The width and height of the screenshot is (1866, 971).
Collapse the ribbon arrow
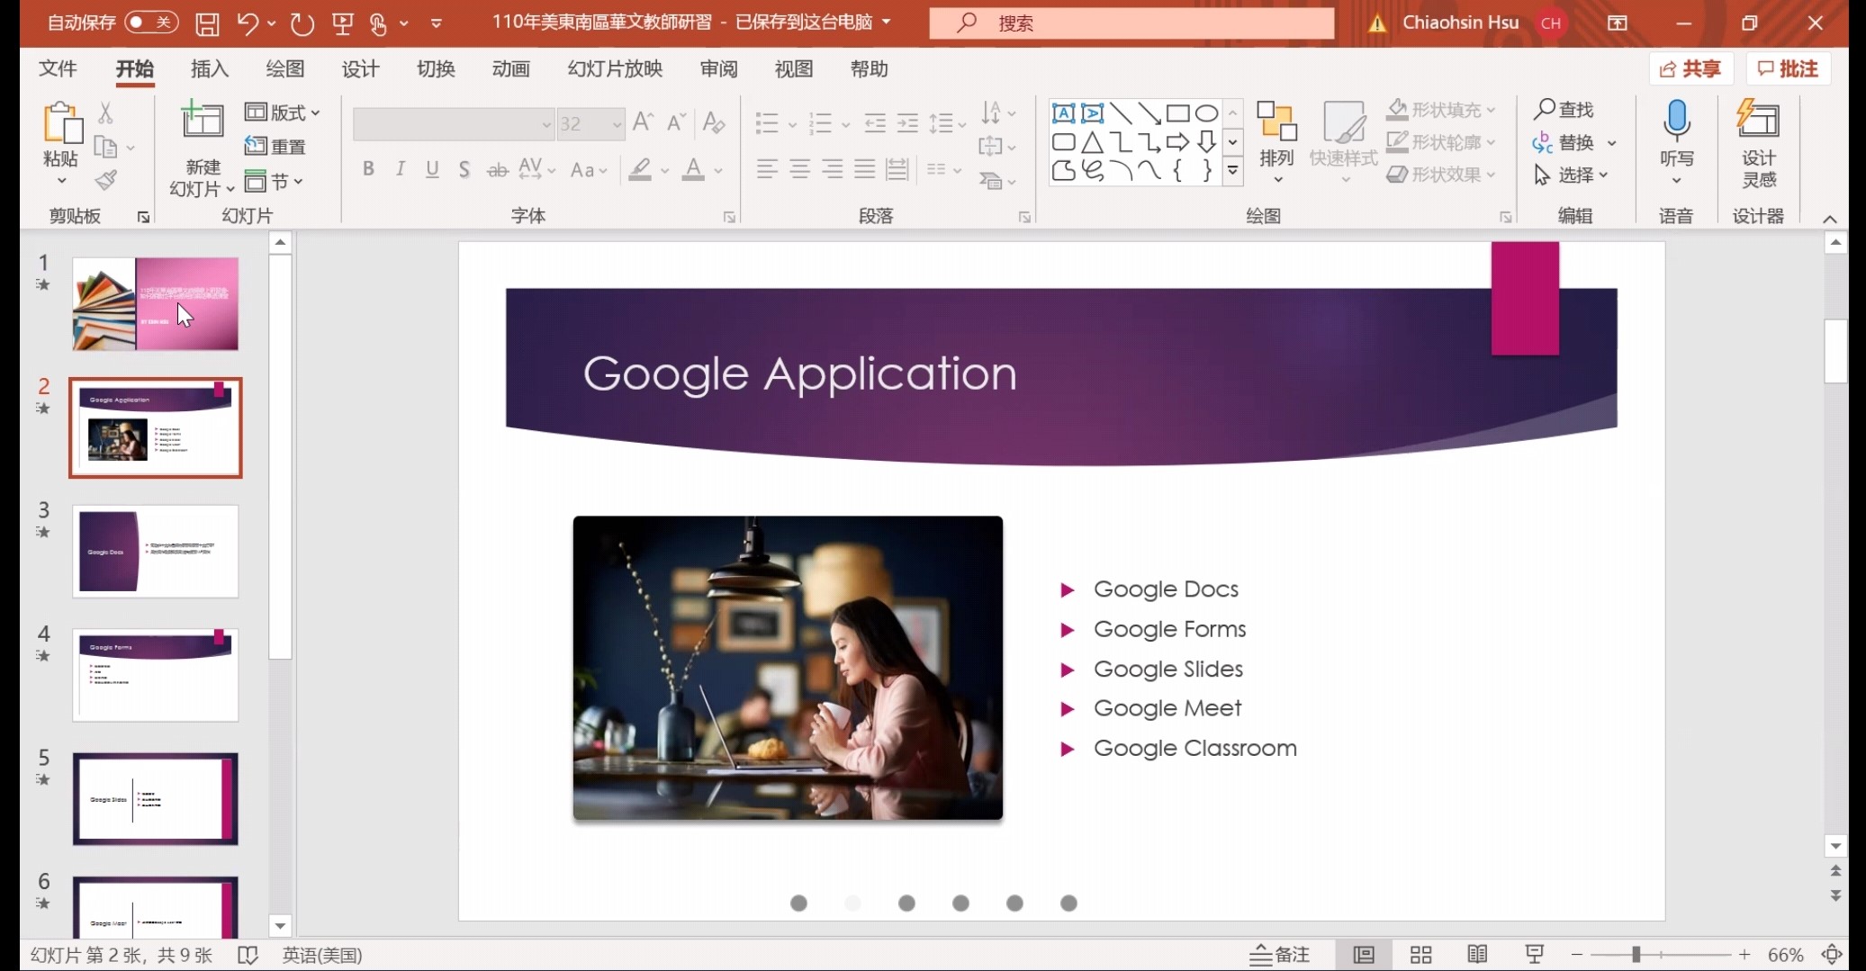[1830, 219]
